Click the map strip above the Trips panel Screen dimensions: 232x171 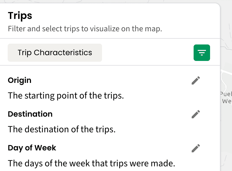pos(110,1)
